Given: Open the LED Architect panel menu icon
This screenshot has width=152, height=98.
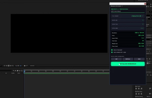Looking at the screenshot, I should [x=122, y=6].
